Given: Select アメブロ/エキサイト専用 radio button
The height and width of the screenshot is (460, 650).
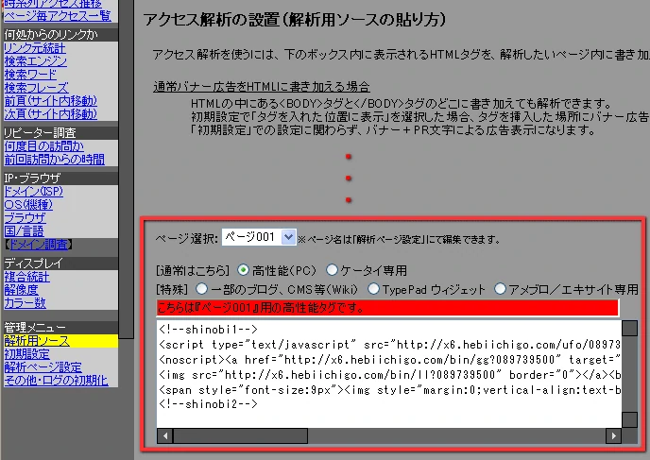Looking at the screenshot, I should [x=500, y=289].
